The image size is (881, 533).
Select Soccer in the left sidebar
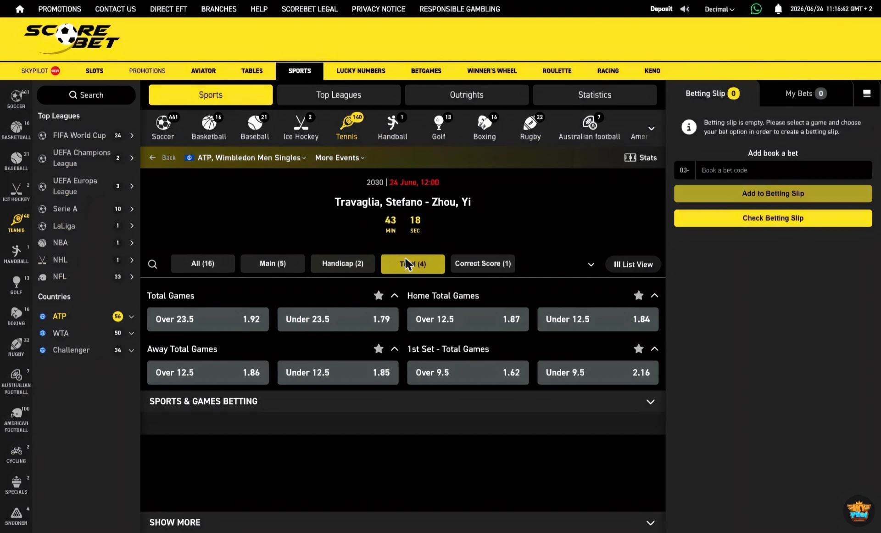coord(16,99)
